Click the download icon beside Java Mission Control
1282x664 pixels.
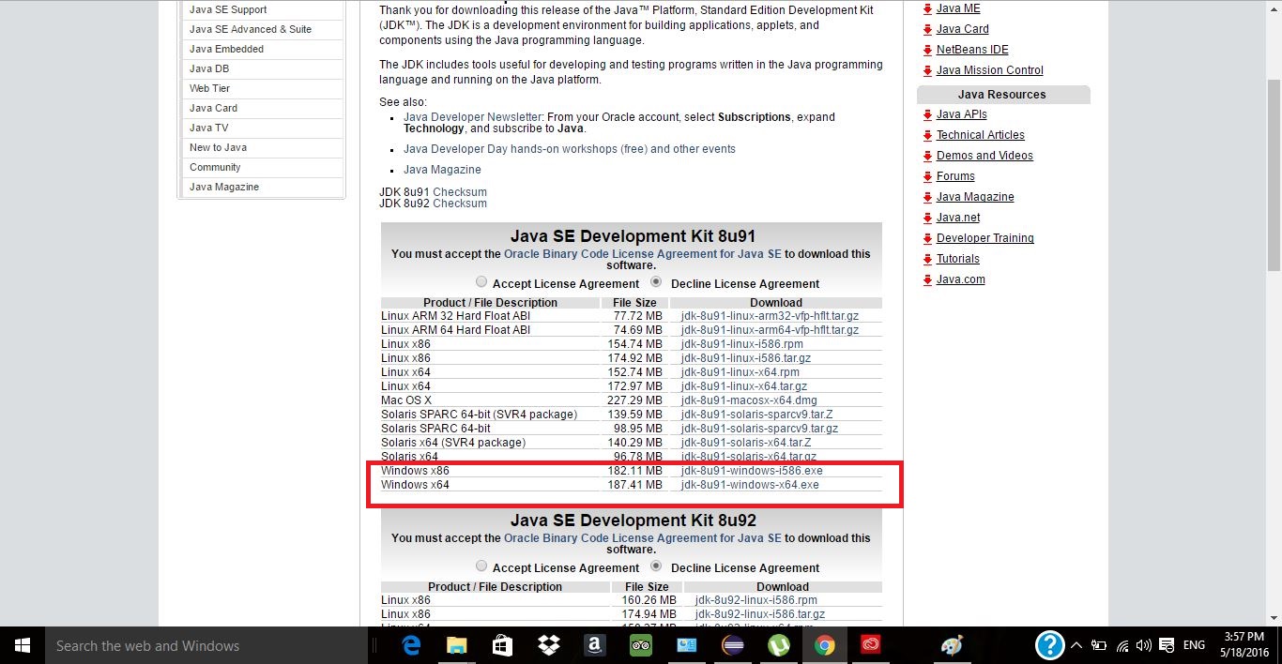(927, 69)
